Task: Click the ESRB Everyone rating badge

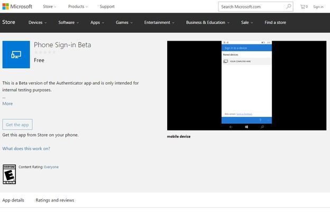Action: [9, 174]
